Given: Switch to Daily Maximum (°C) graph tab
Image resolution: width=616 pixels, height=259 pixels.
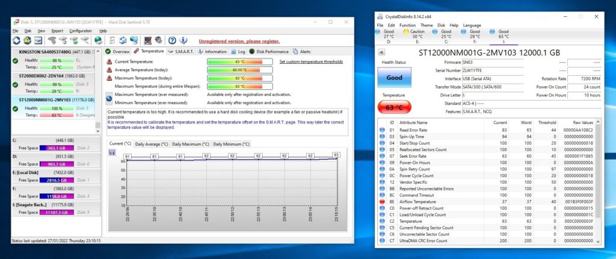Looking at the screenshot, I should pyautogui.click(x=190, y=144).
